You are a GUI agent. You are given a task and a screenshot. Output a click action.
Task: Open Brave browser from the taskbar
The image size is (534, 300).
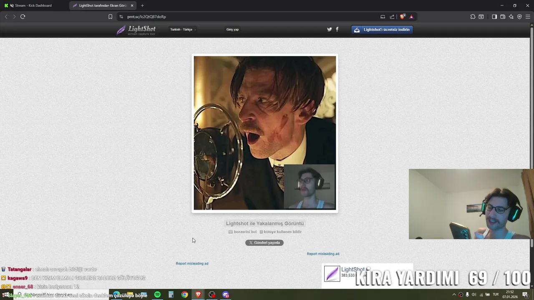click(x=198, y=295)
